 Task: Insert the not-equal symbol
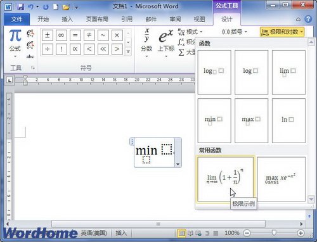tap(89, 35)
